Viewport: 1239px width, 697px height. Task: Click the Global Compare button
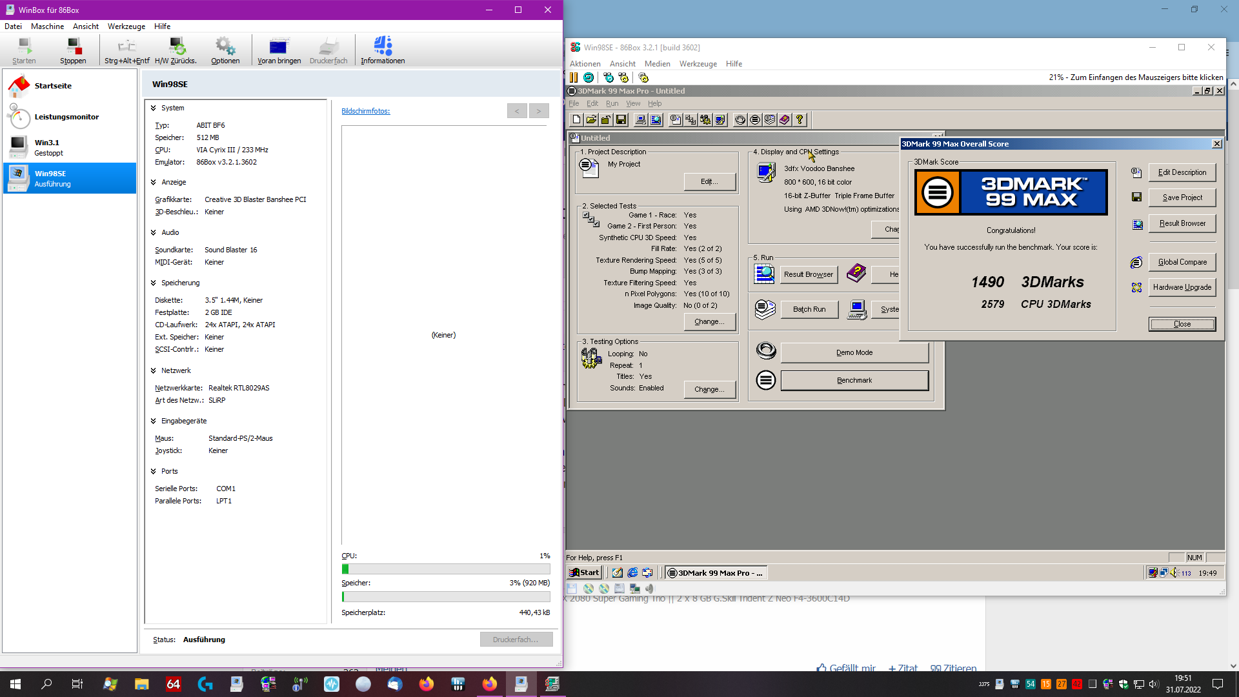point(1182,262)
